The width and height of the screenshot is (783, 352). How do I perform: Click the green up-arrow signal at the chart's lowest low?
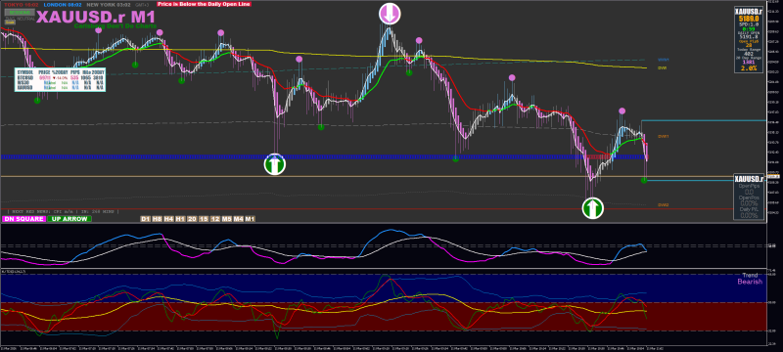point(593,207)
